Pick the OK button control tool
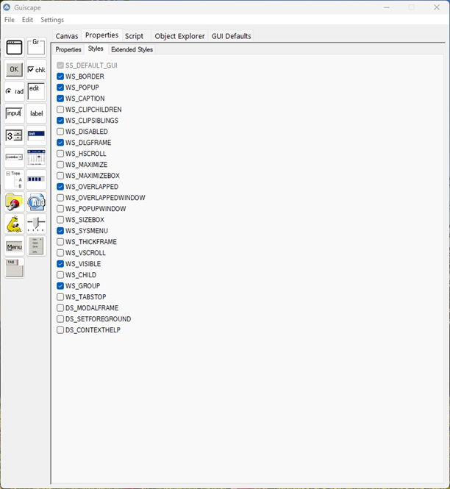This screenshot has width=450, height=489. tap(14, 70)
